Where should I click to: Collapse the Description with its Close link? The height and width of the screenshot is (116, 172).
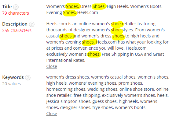click(52, 66)
